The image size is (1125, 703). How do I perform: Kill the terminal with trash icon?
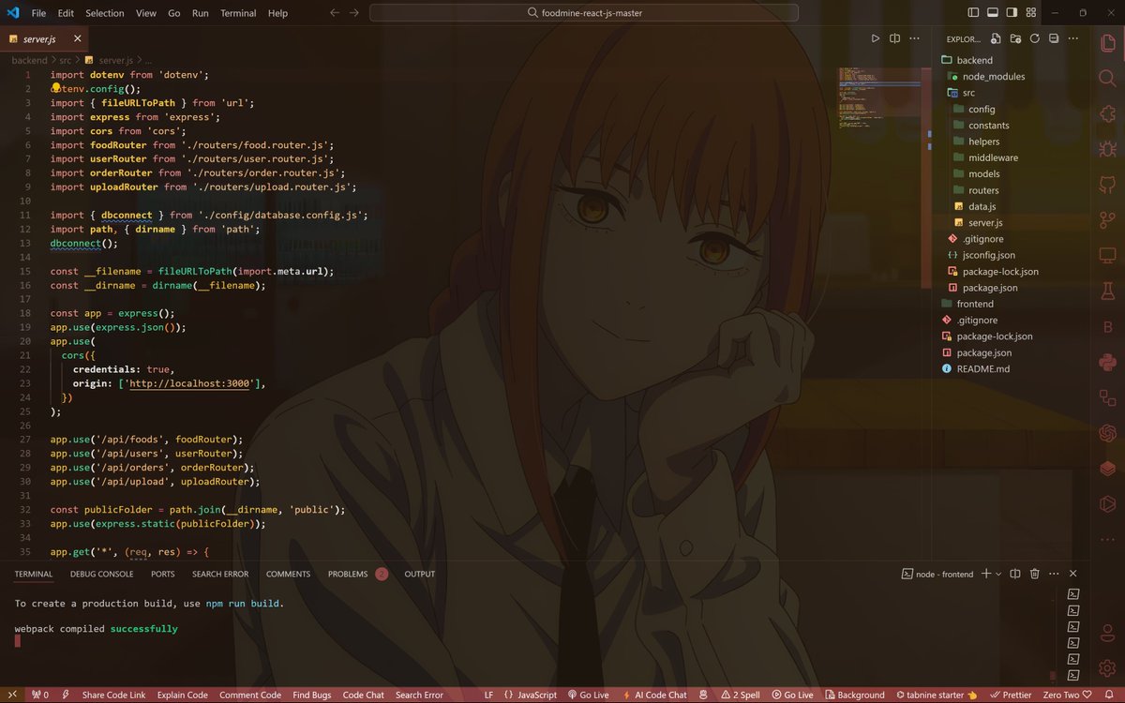(x=1035, y=574)
